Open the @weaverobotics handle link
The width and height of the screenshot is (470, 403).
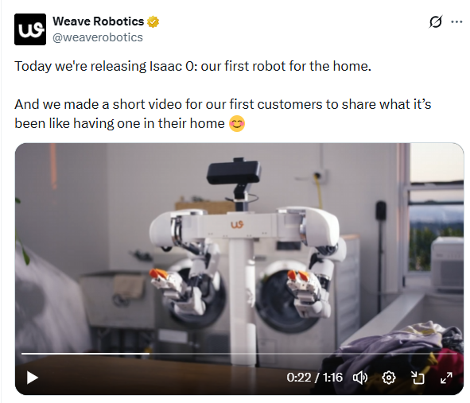click(98, 37)
